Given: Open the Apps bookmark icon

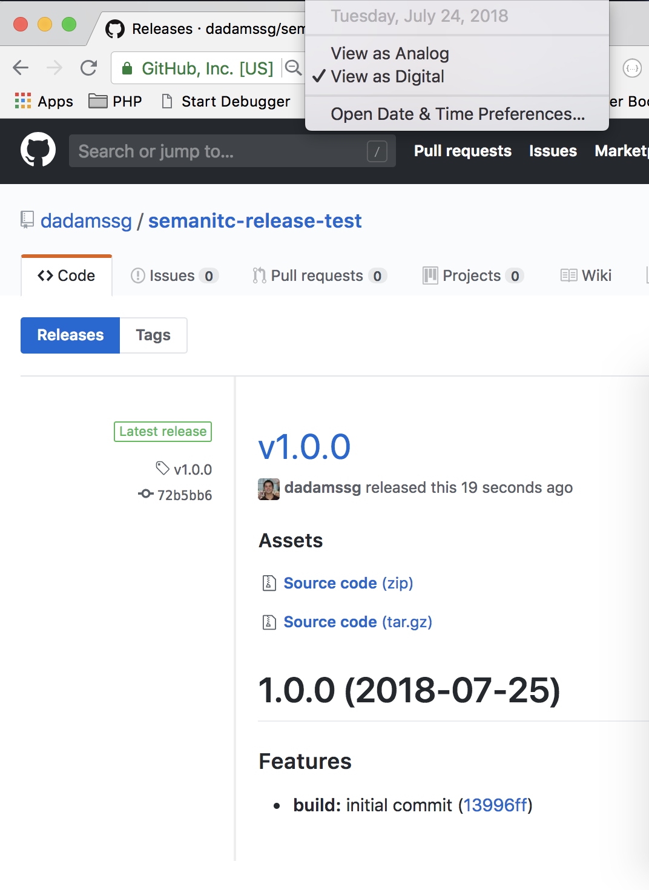Looking at the screenshot, I should coord(22,101).
